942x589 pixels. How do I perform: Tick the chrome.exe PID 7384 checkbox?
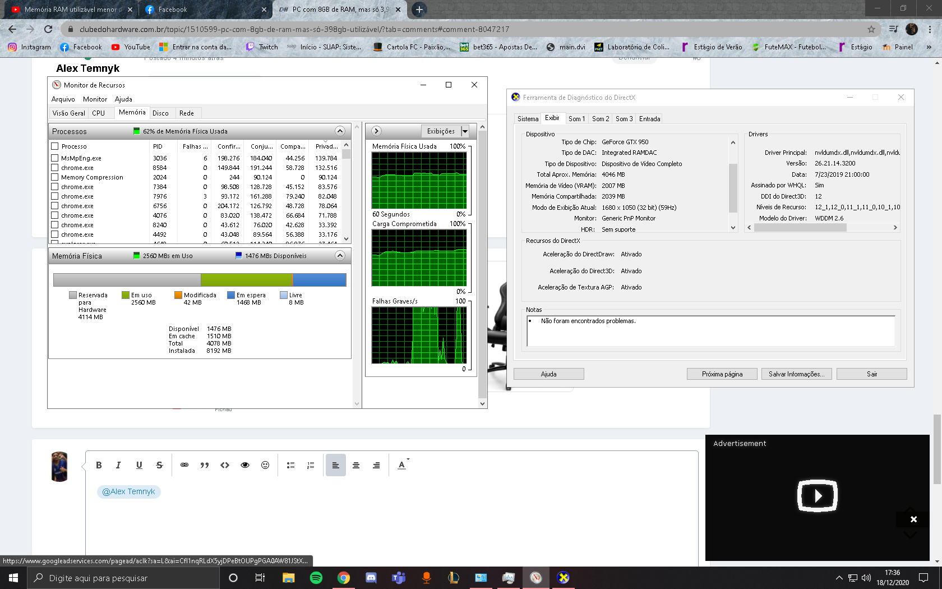click(x=55, y=187)
